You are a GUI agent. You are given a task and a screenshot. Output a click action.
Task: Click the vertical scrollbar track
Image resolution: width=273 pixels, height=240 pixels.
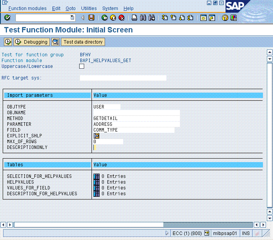click(270, 135)
